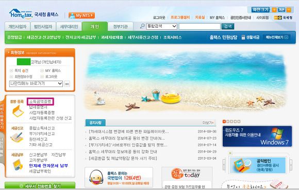The height and width of the screenshot is (190, 299).
Task: Click the search text input field
Action: [x=200, y=26]
